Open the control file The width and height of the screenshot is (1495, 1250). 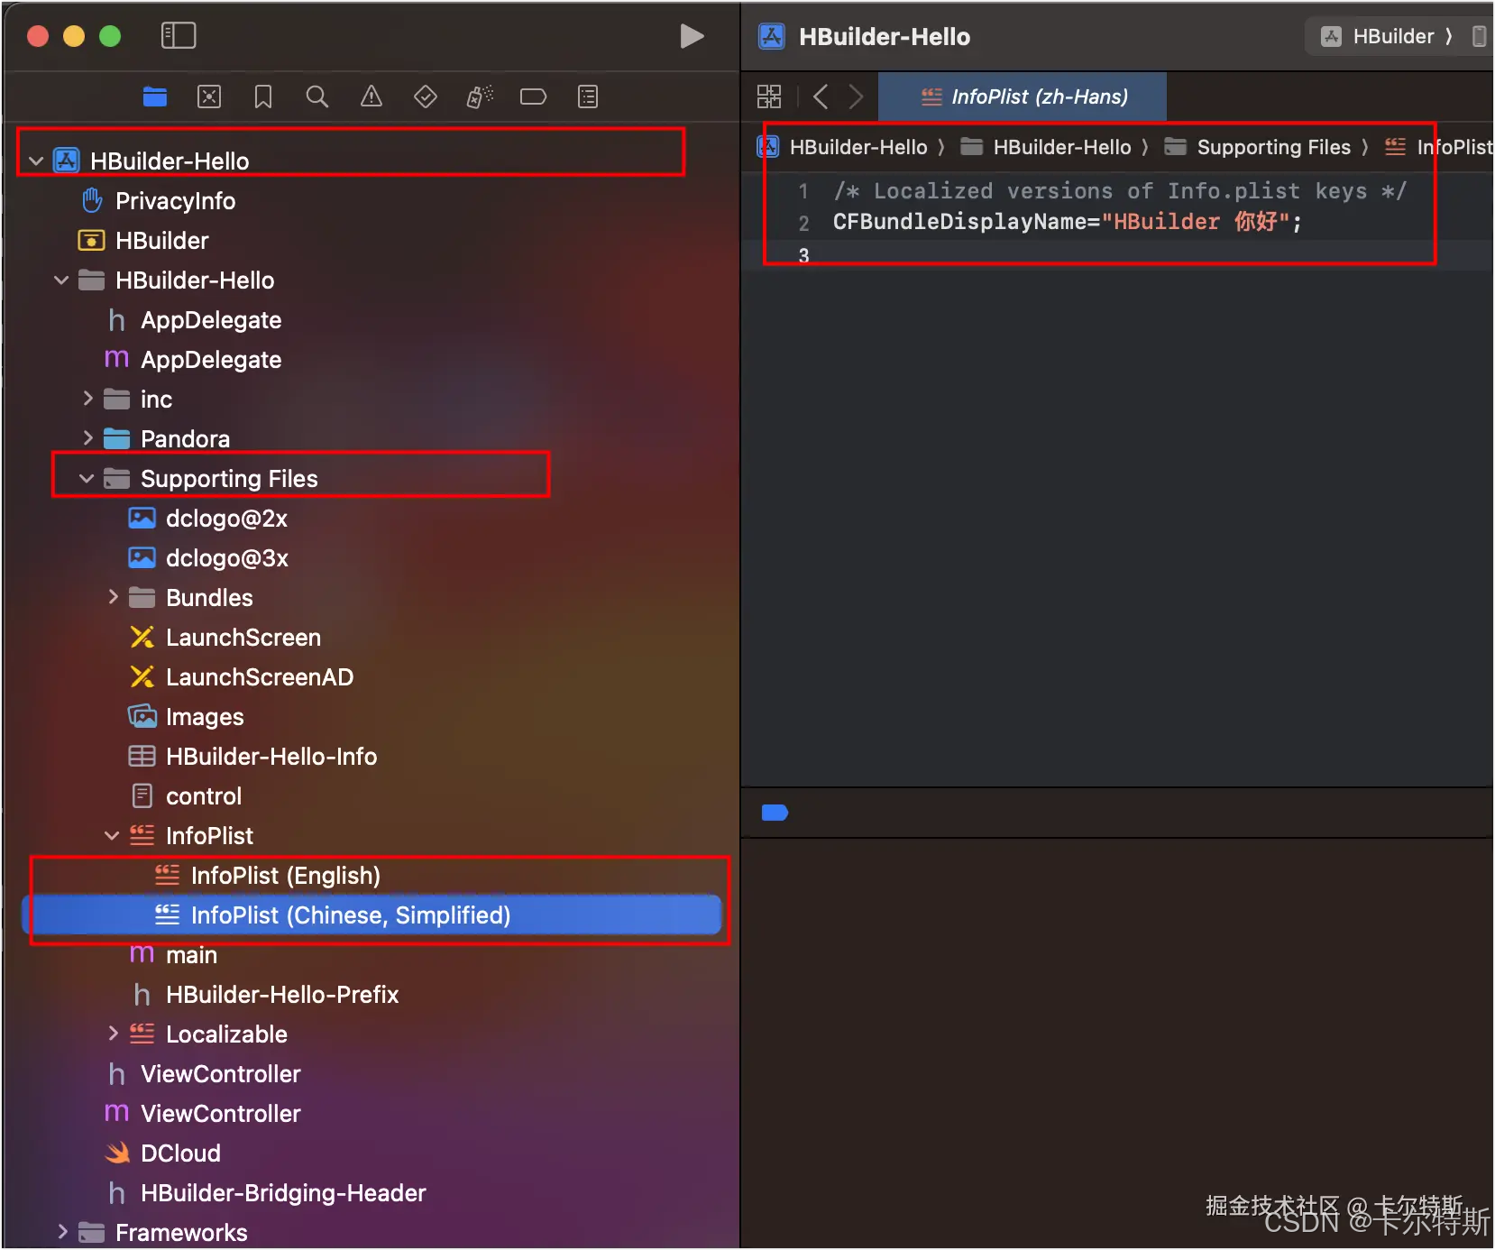point(204,796)
